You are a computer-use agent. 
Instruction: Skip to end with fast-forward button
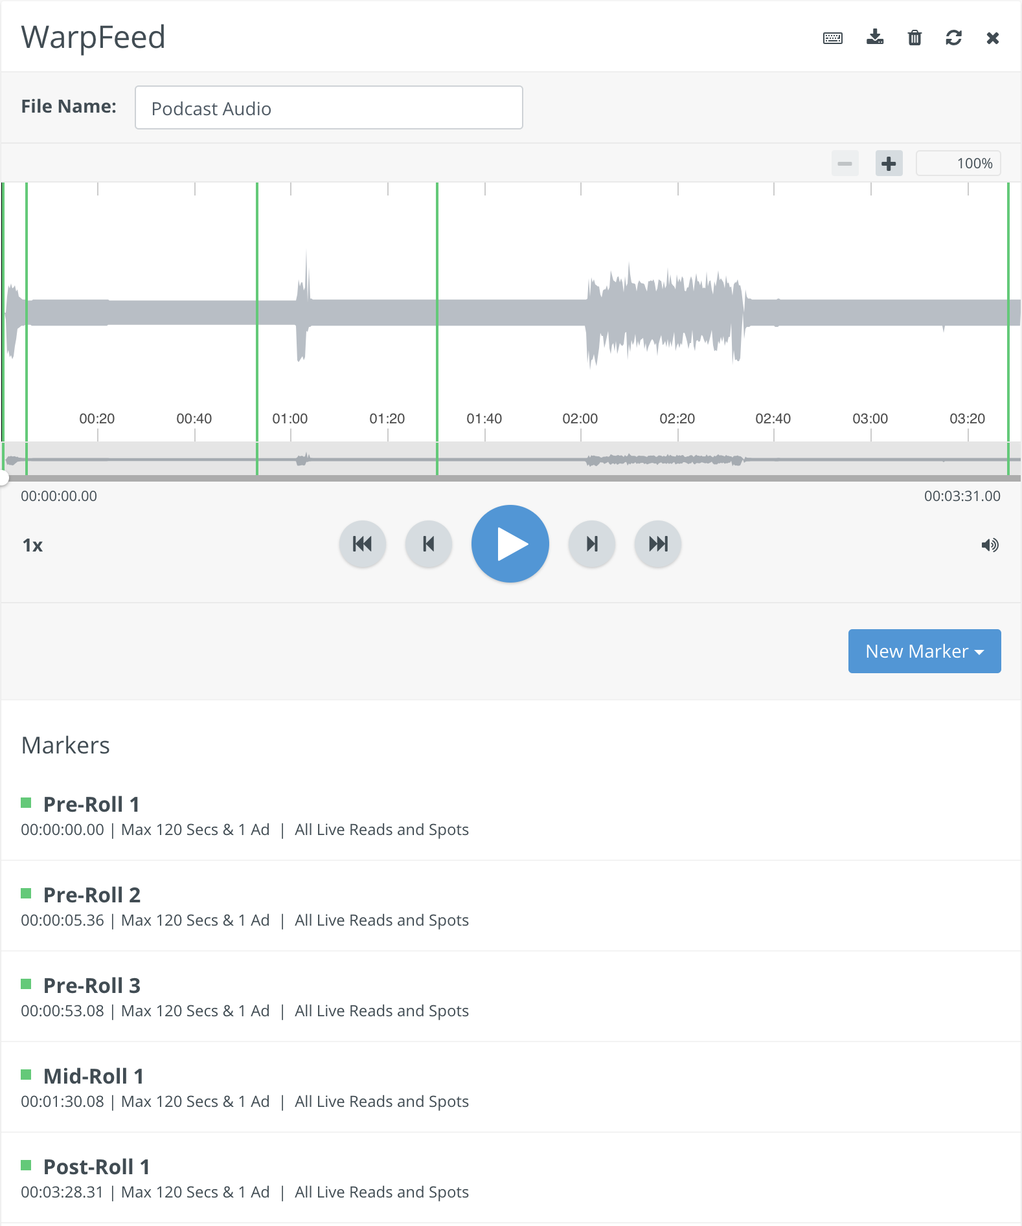pyautogui.click(x=658, y=544)
